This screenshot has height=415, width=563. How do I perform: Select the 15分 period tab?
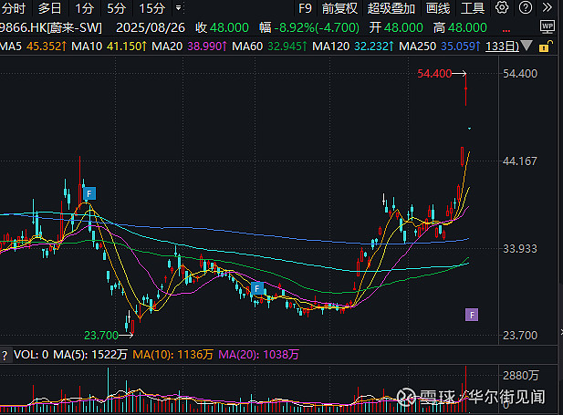[x=152, y=8]
